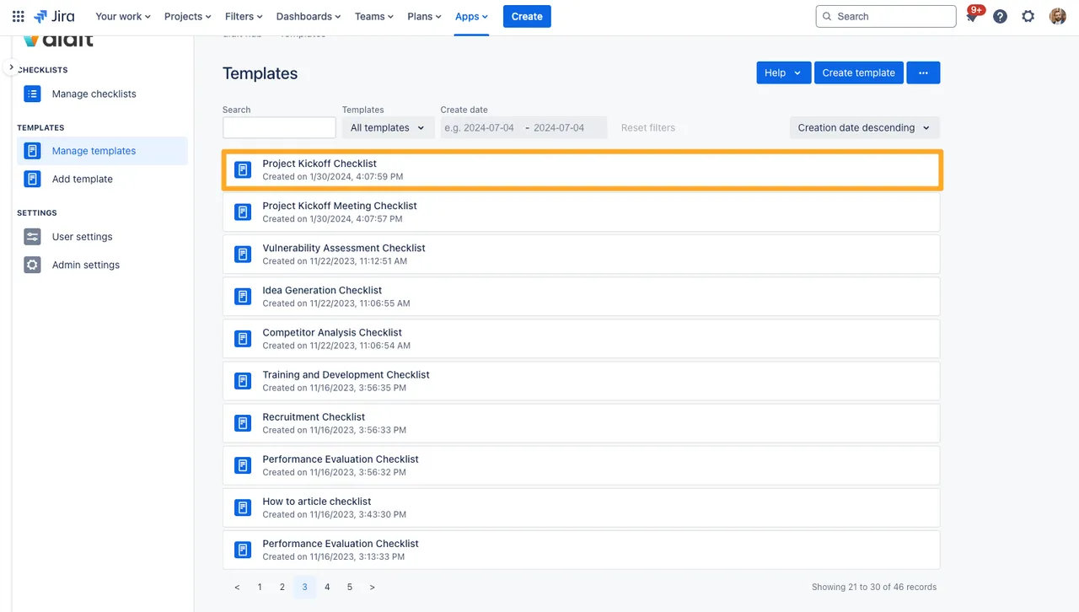Open Performance Evaluation Checklist created 3:13:33 PM

(x=582, y=550)
